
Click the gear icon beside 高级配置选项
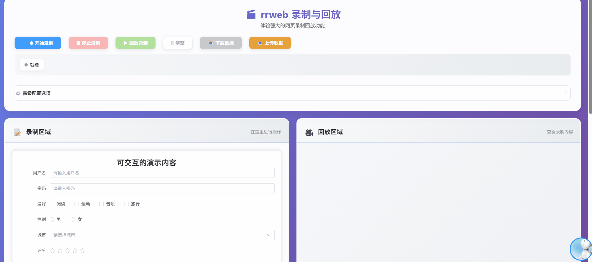18,93
